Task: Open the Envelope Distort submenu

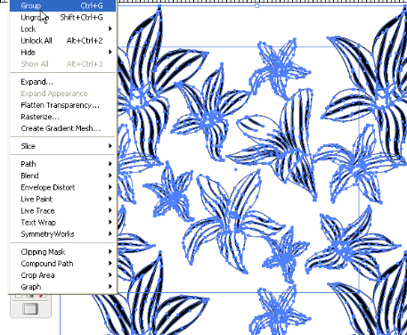Action: [x=62, y=187]
